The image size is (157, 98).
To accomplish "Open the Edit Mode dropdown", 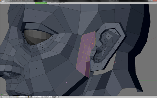I will (x=22, y=97).
